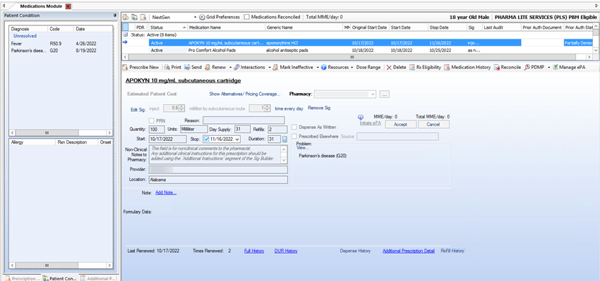Click the Quantity input field

point(157,129)
